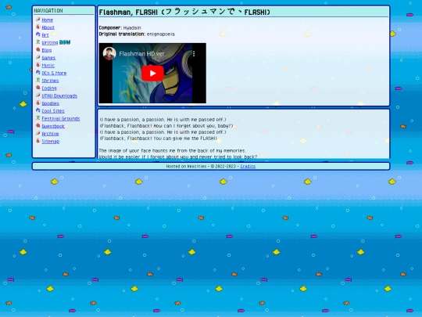Image resolution: width=422 pixels, height=317 pixels.
Task: Open the Festival Grounds link
Action: pos(61,118)
